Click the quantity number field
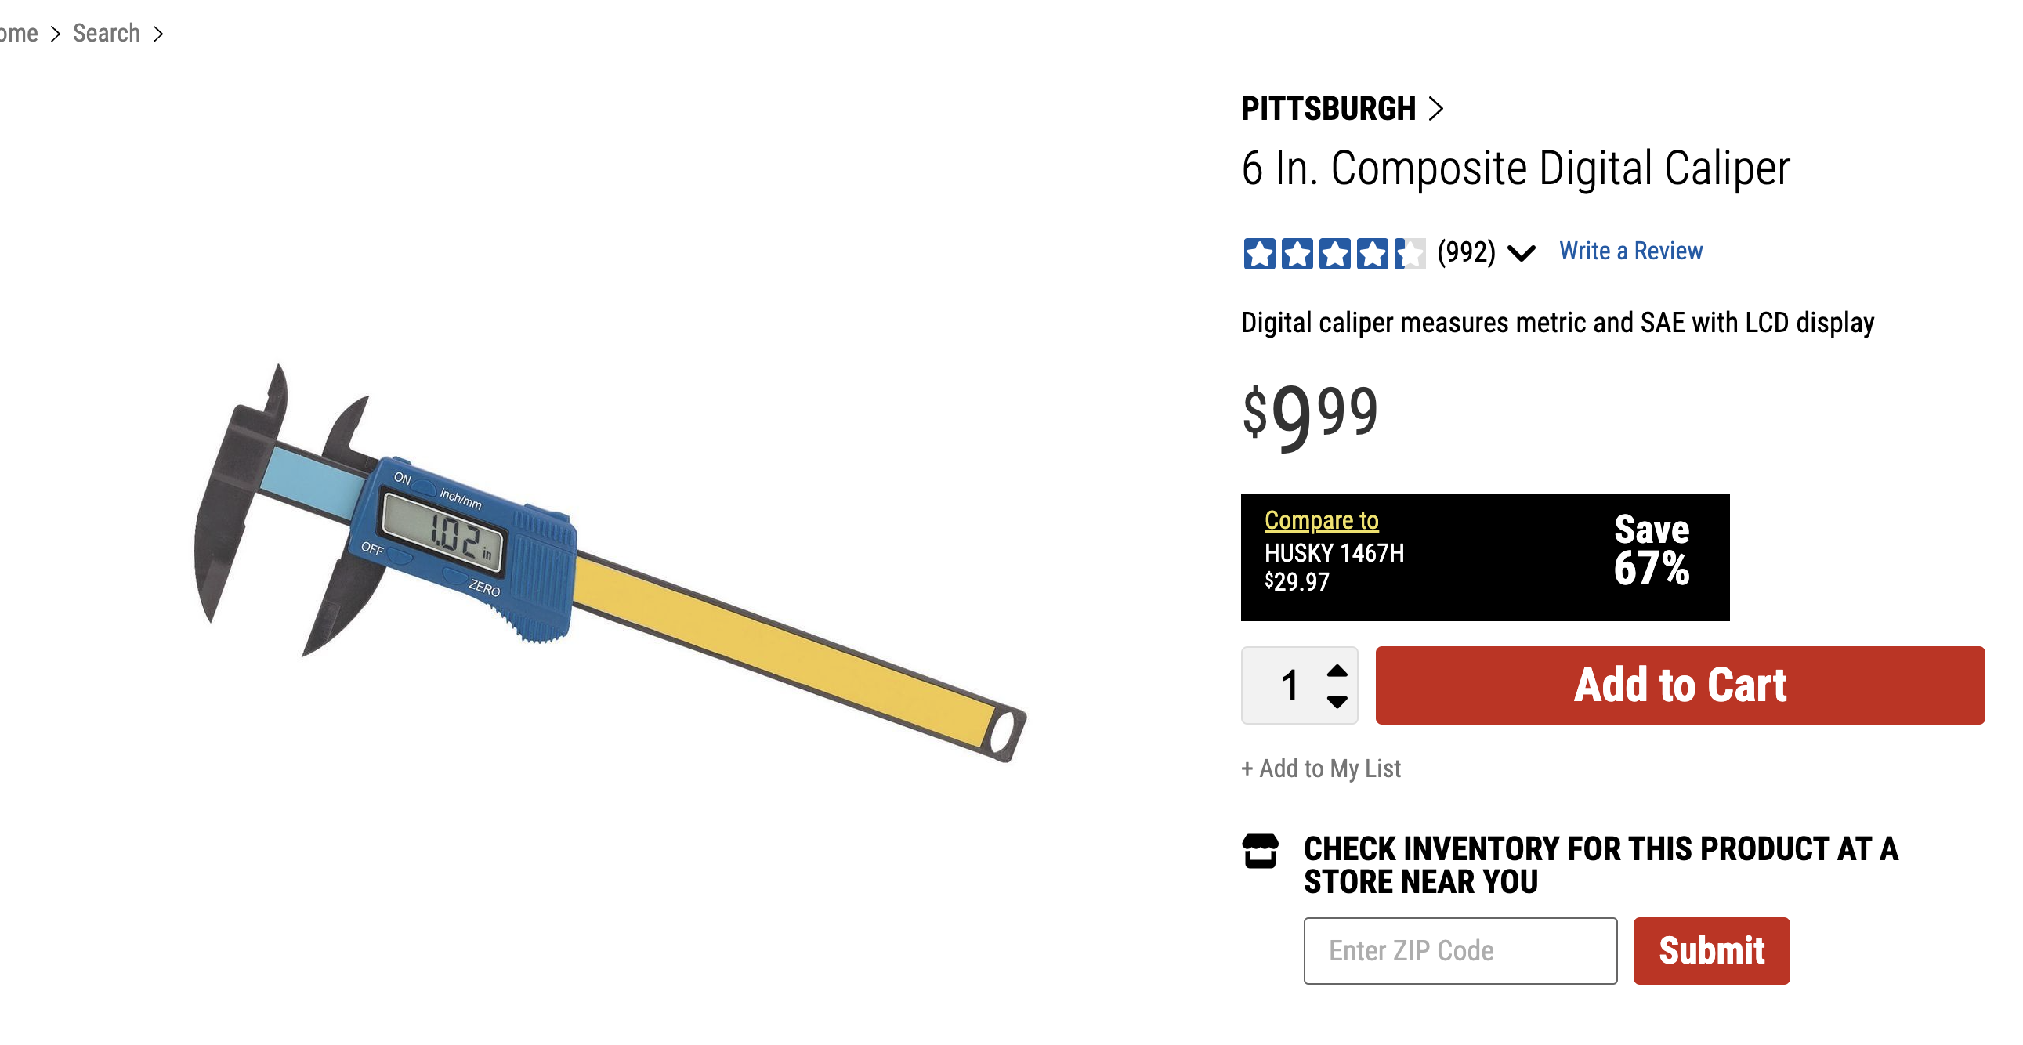Image resolution: width=2023 pixels, height=1045 pixels. click(1289, 685)
